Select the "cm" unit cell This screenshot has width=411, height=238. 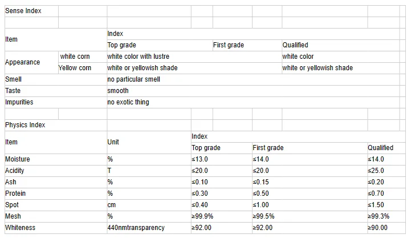pos(112,205)
